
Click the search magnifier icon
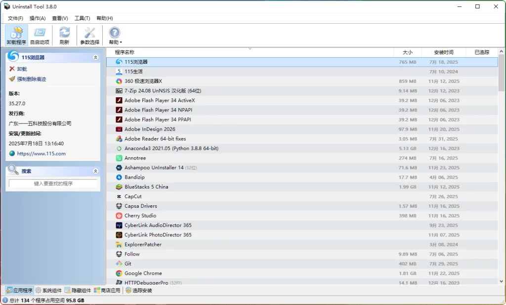click(11, 170)
